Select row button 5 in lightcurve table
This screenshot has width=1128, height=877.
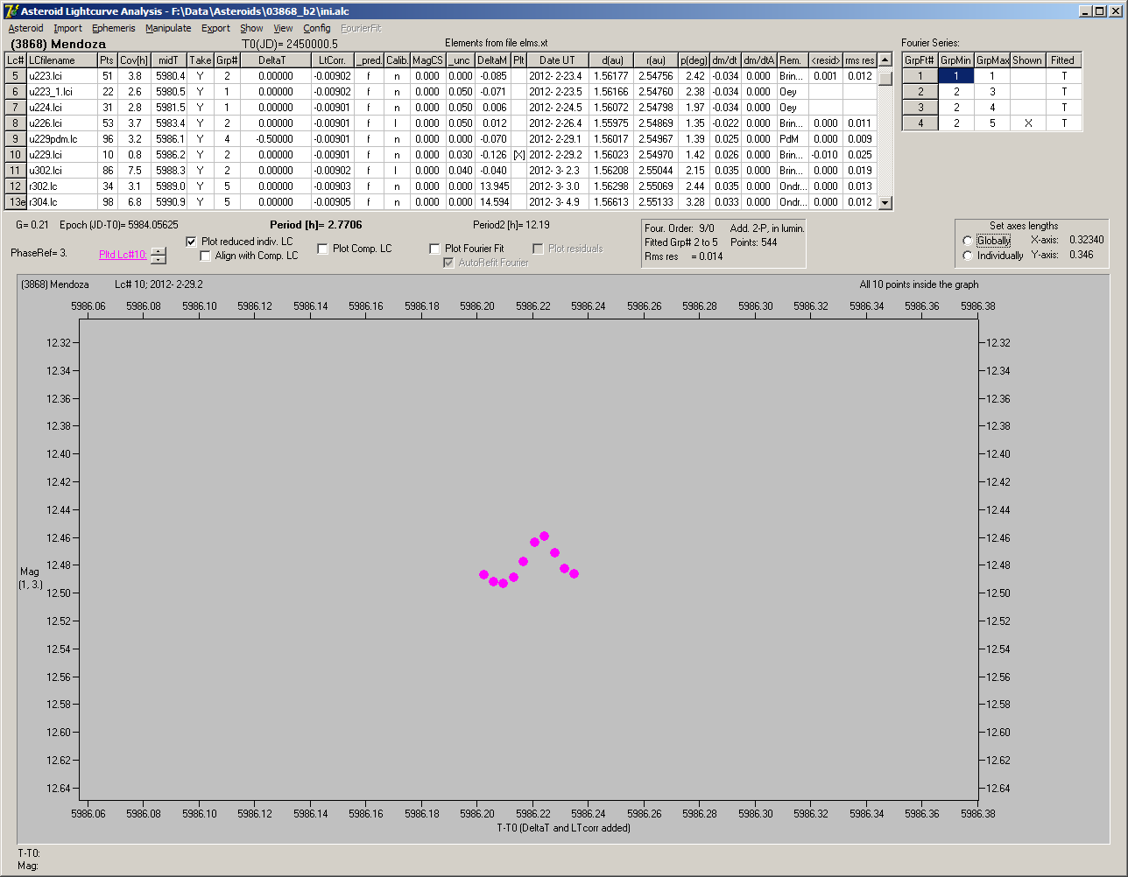[x=16, y=76]
